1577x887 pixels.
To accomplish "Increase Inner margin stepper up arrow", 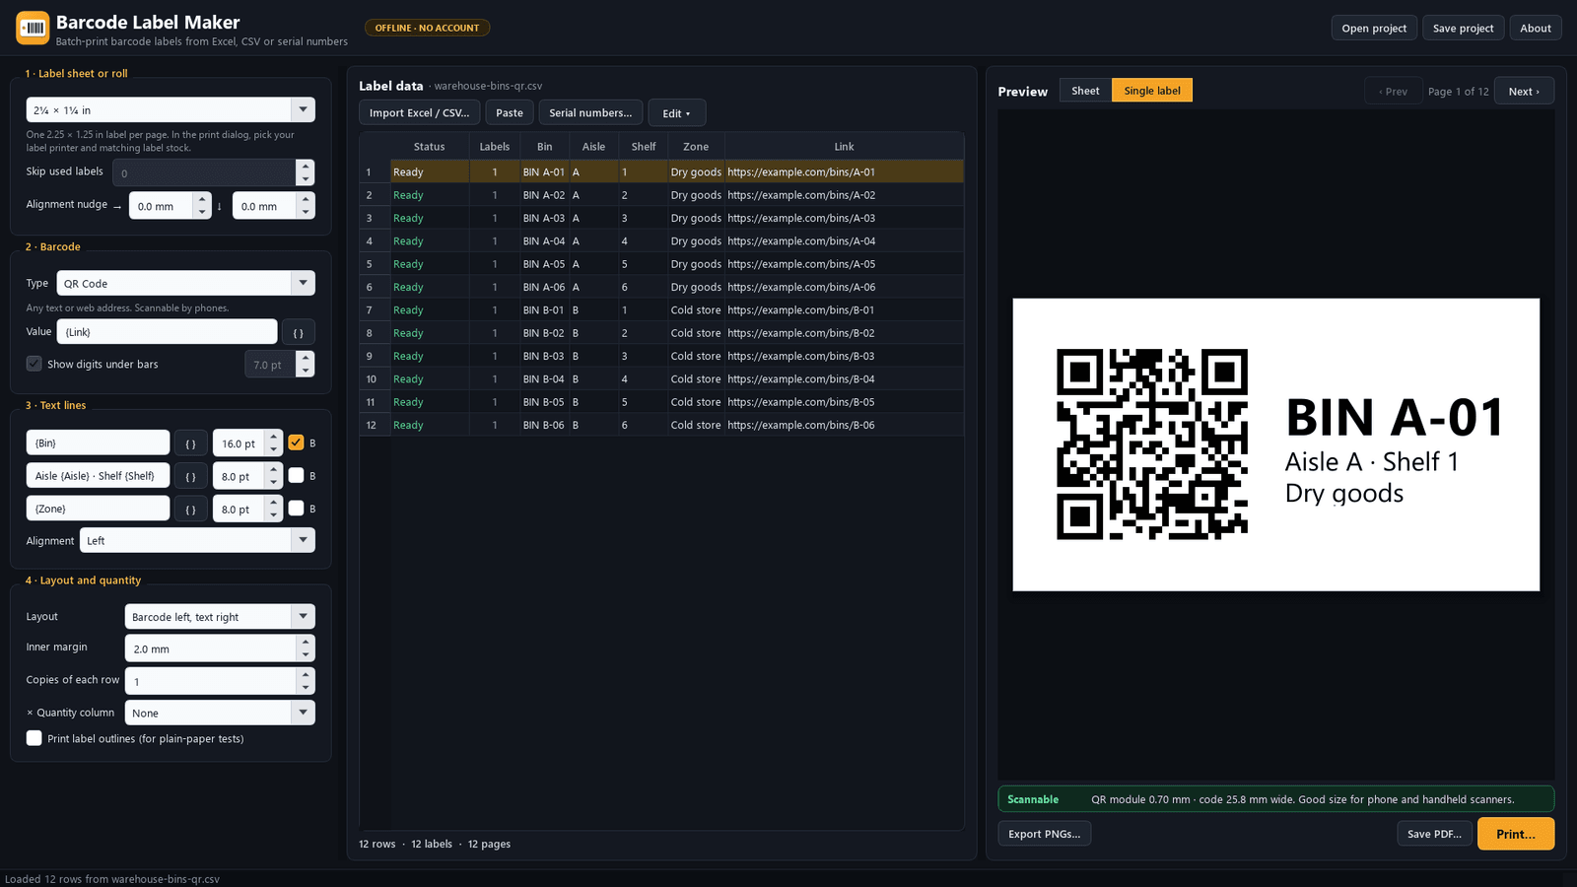I will (x=306, y=642).
